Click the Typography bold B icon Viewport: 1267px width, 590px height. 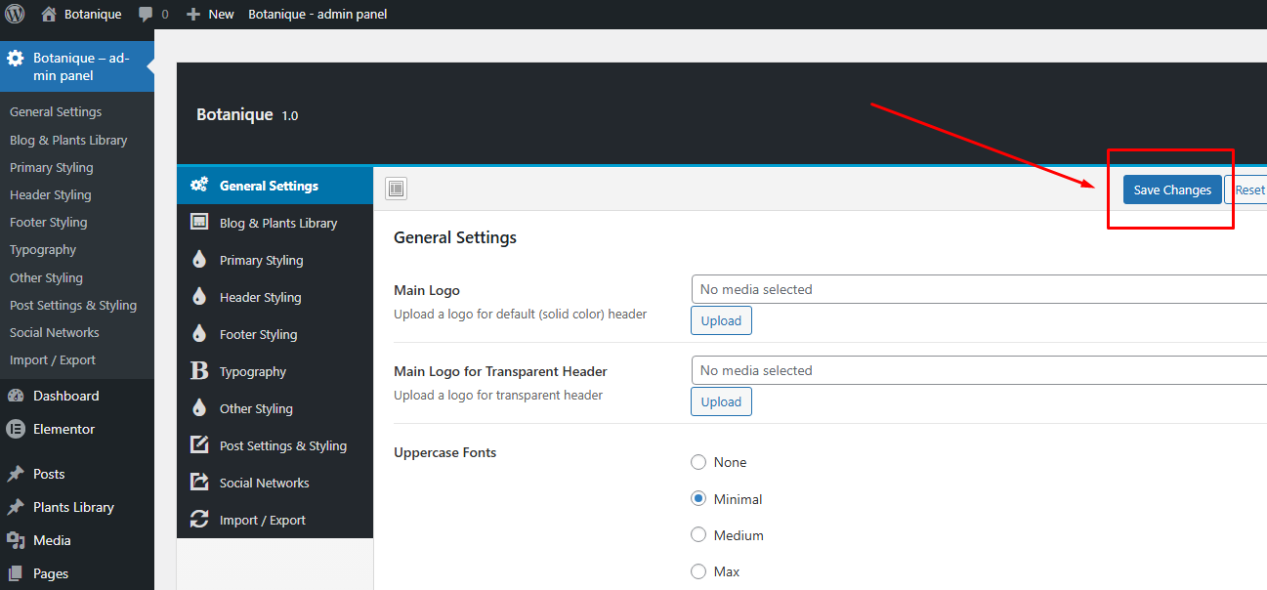[199, 371]
